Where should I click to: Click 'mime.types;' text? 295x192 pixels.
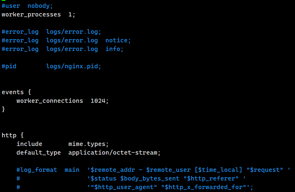point(89,144)
